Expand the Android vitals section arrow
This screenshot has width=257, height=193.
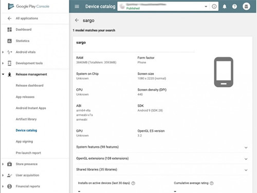tap(3, 52)
